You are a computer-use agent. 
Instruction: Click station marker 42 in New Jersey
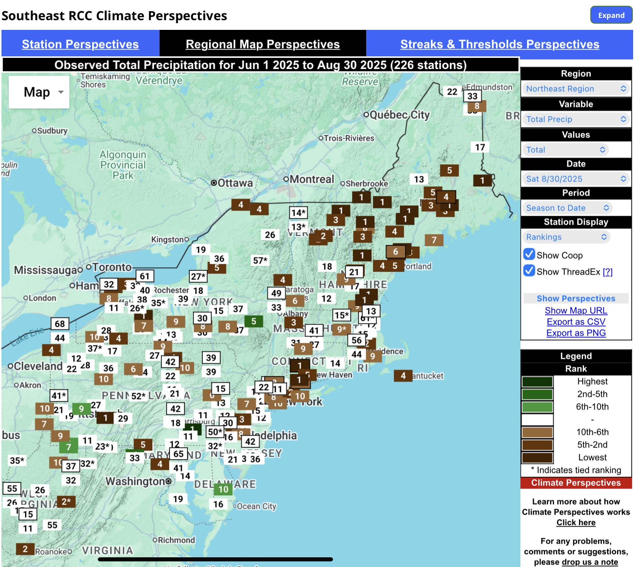[x=250, y=442]
